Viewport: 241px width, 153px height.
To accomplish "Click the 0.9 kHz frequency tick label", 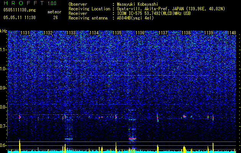I will (x=3, y=88).
